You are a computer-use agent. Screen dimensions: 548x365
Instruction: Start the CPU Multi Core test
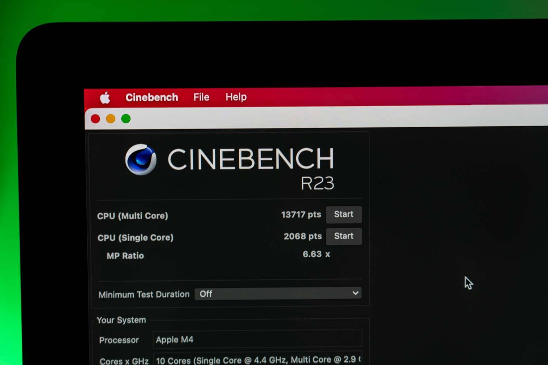click(x=344, y=215)
